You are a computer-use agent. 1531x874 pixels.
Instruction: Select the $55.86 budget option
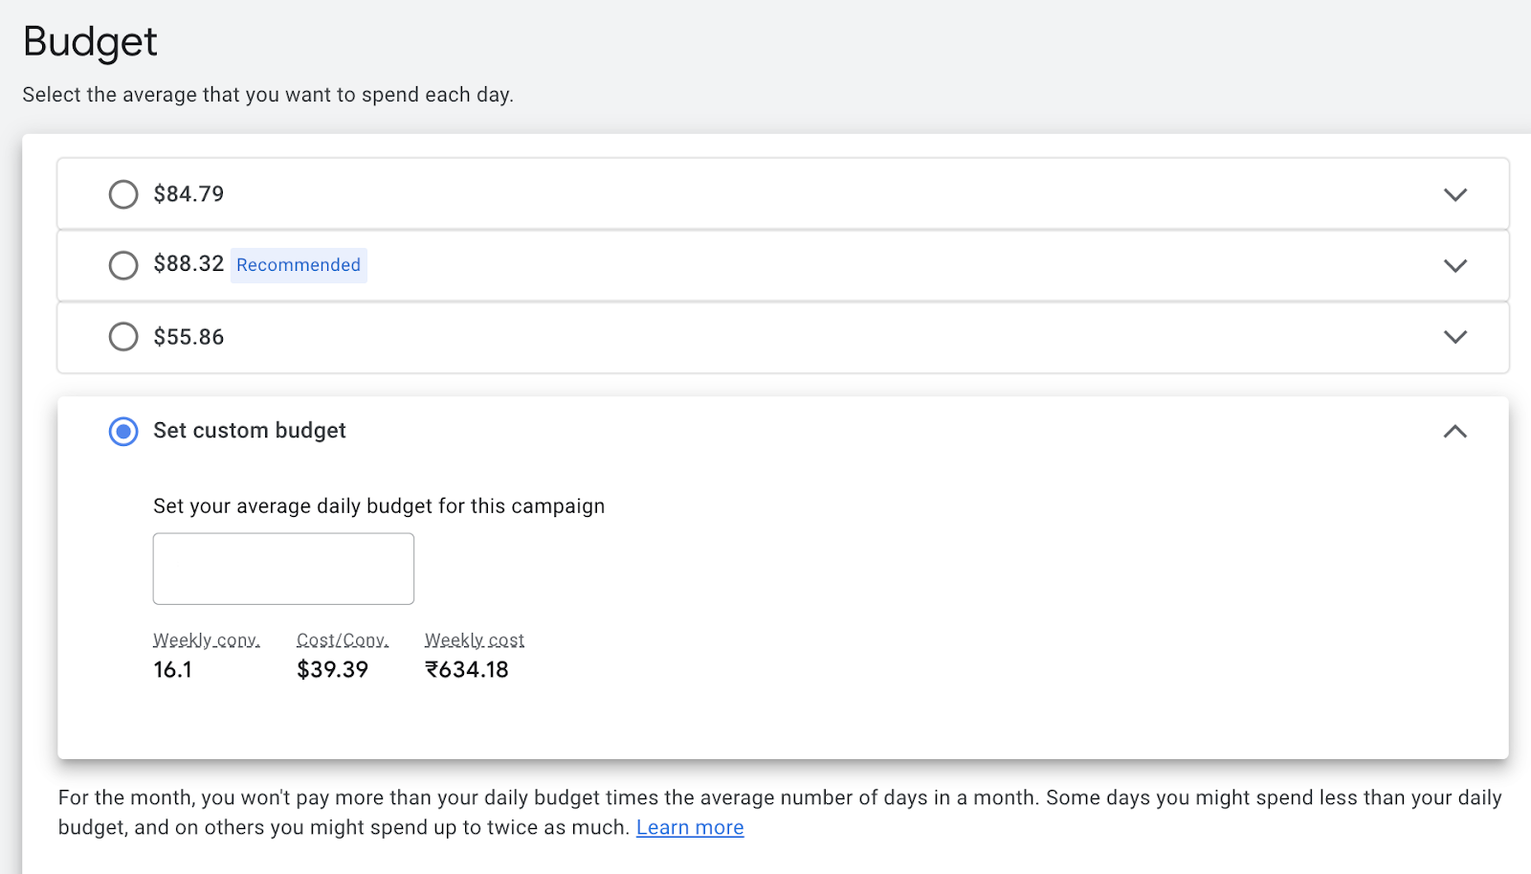[123, 337]
